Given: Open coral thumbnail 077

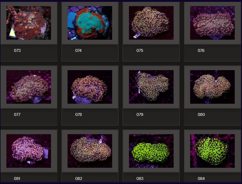Looking at the screenshot, I should pyautogui.click(x=29, y=87).
